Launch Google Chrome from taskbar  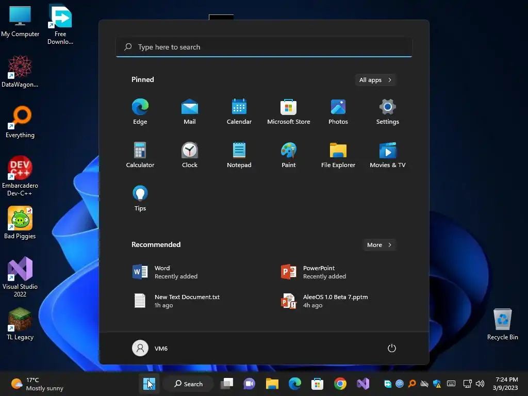pyautogui.click(x=340, y=384)
